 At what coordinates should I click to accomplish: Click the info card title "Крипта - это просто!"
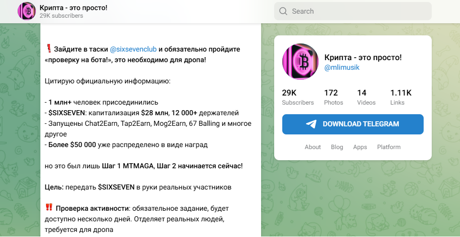[363, 58]
